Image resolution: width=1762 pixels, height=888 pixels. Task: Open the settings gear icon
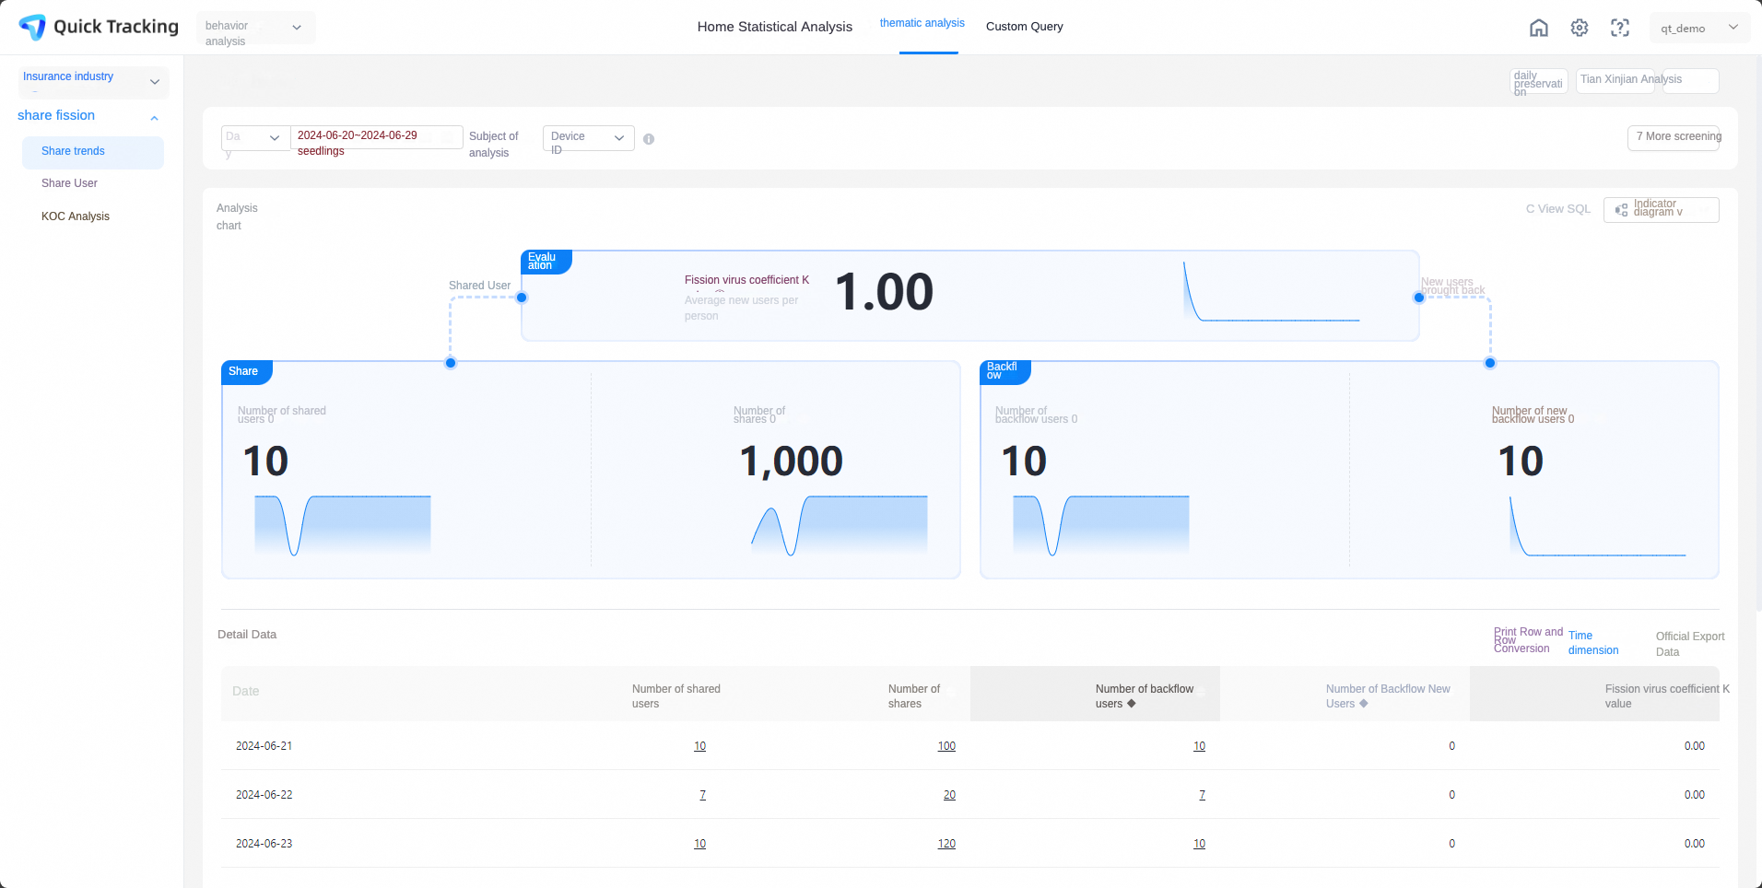pos(1580,28)
